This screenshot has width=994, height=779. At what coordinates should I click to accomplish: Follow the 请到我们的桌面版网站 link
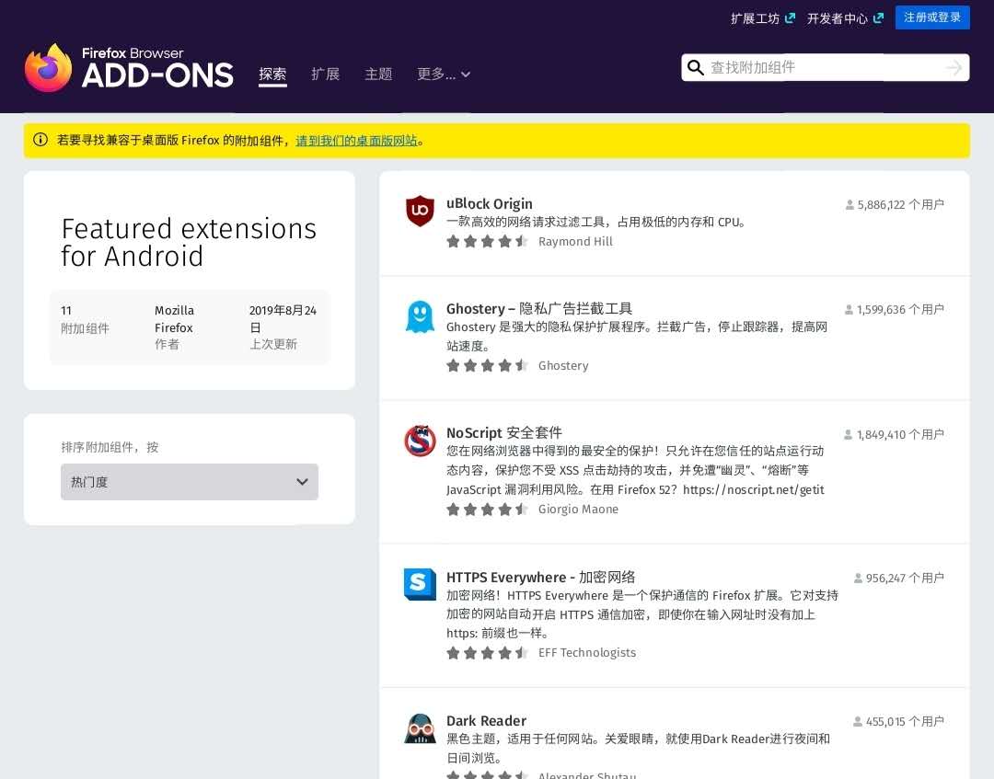pyautogui.click(x=357, y=141)
